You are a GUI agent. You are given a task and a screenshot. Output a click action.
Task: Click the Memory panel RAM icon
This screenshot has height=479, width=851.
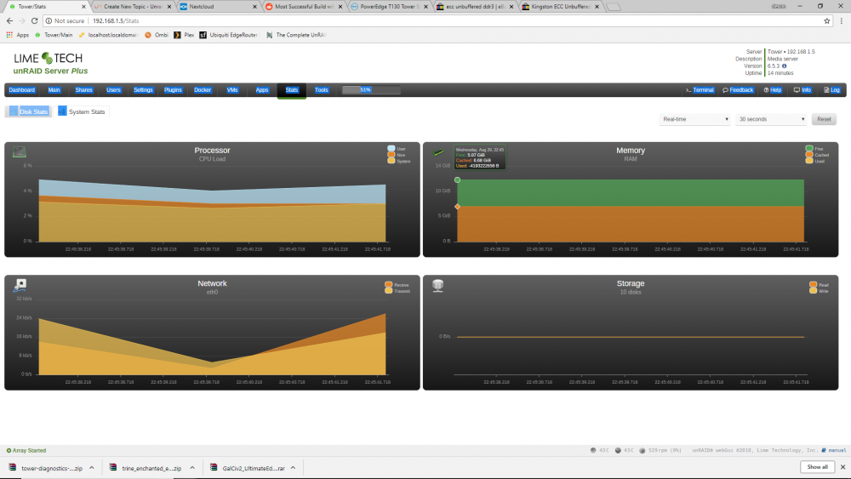(x=438, y=152)
